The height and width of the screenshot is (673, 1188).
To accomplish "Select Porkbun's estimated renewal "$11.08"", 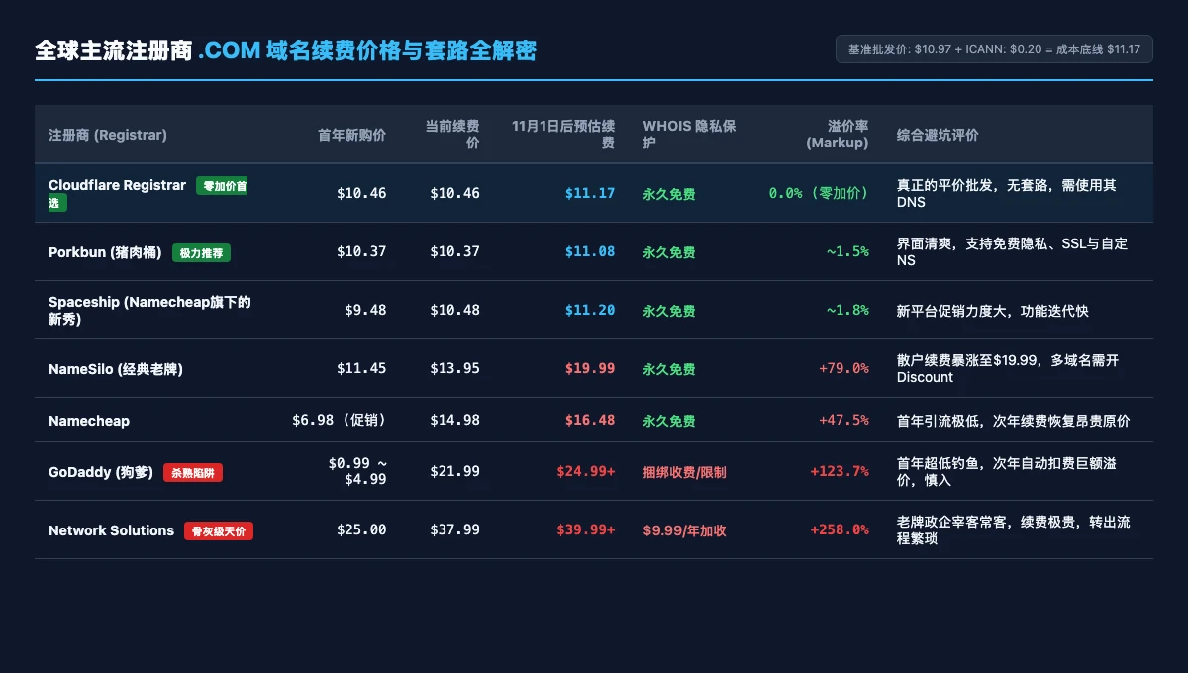I will coord(590,251).
